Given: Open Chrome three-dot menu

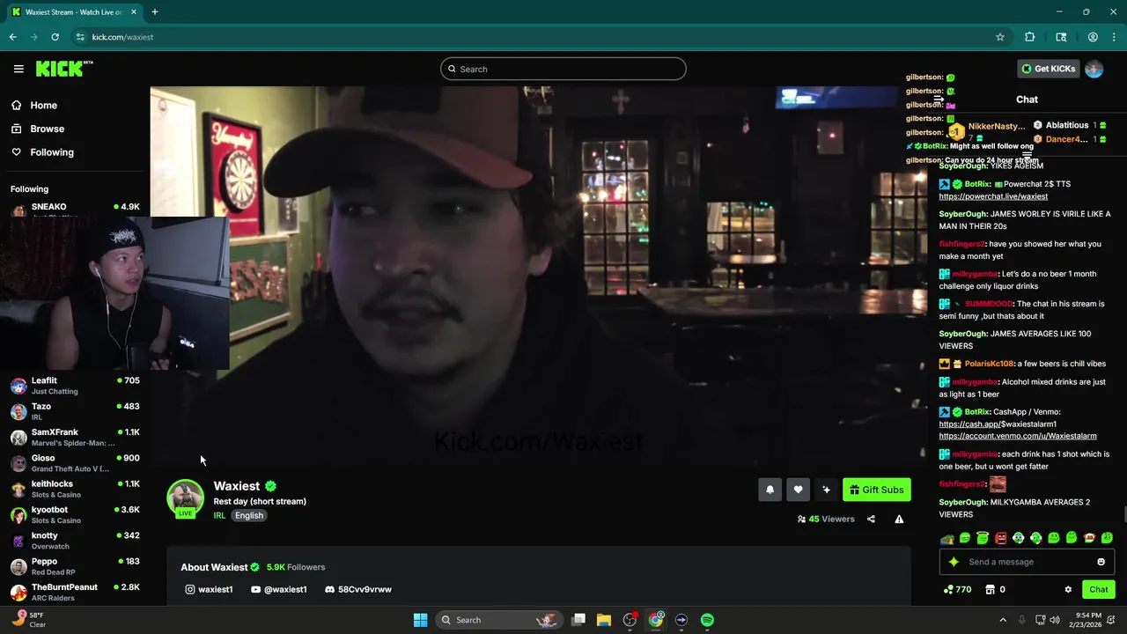Looking at the screenshot, I should click(x=1114, y=37).
